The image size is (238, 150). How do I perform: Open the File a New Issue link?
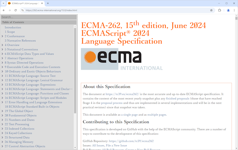116,145
